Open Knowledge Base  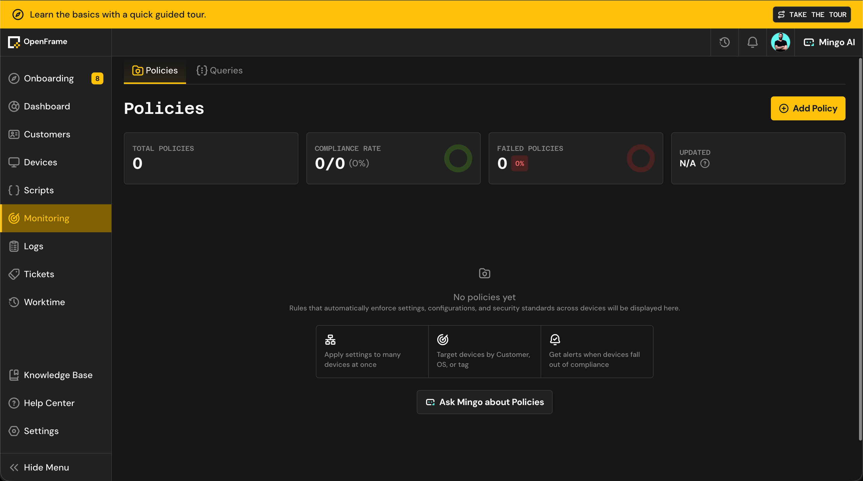click(56, 375)
